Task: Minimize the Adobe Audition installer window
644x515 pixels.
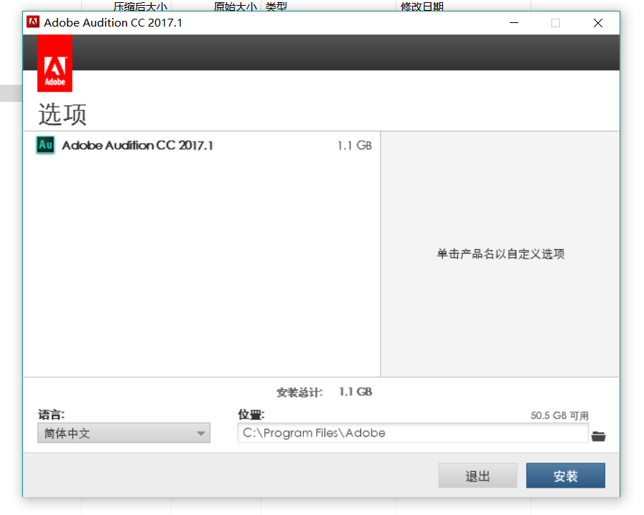Action: 514,22
